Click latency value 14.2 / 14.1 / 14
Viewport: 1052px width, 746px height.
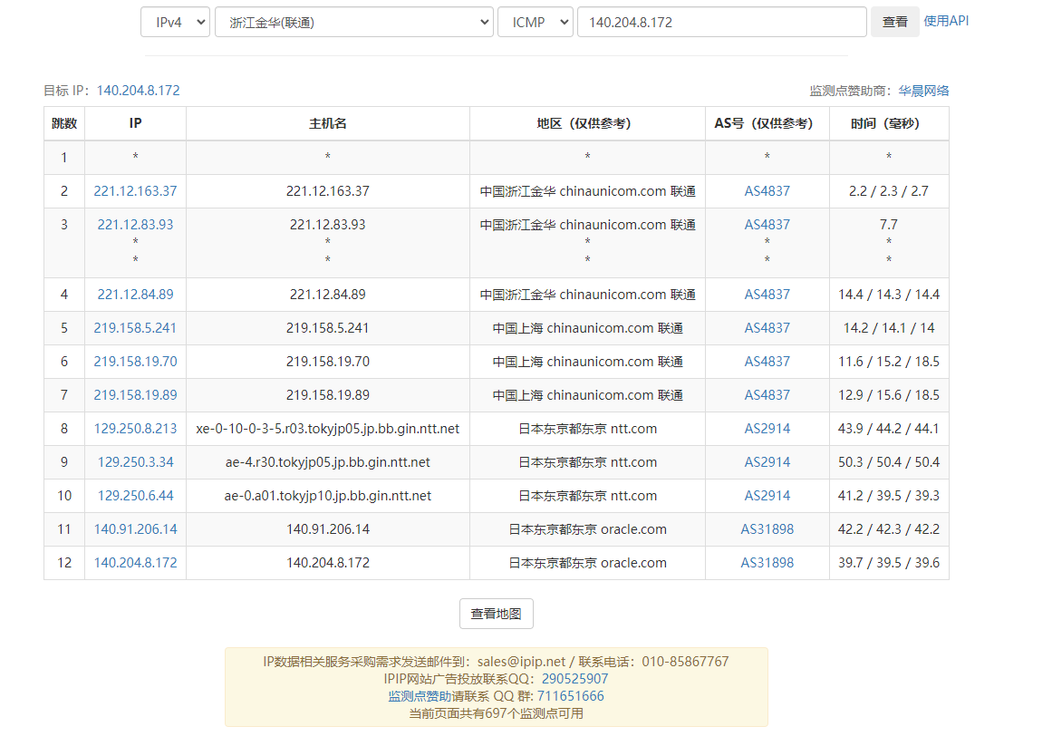pos(889,328)
